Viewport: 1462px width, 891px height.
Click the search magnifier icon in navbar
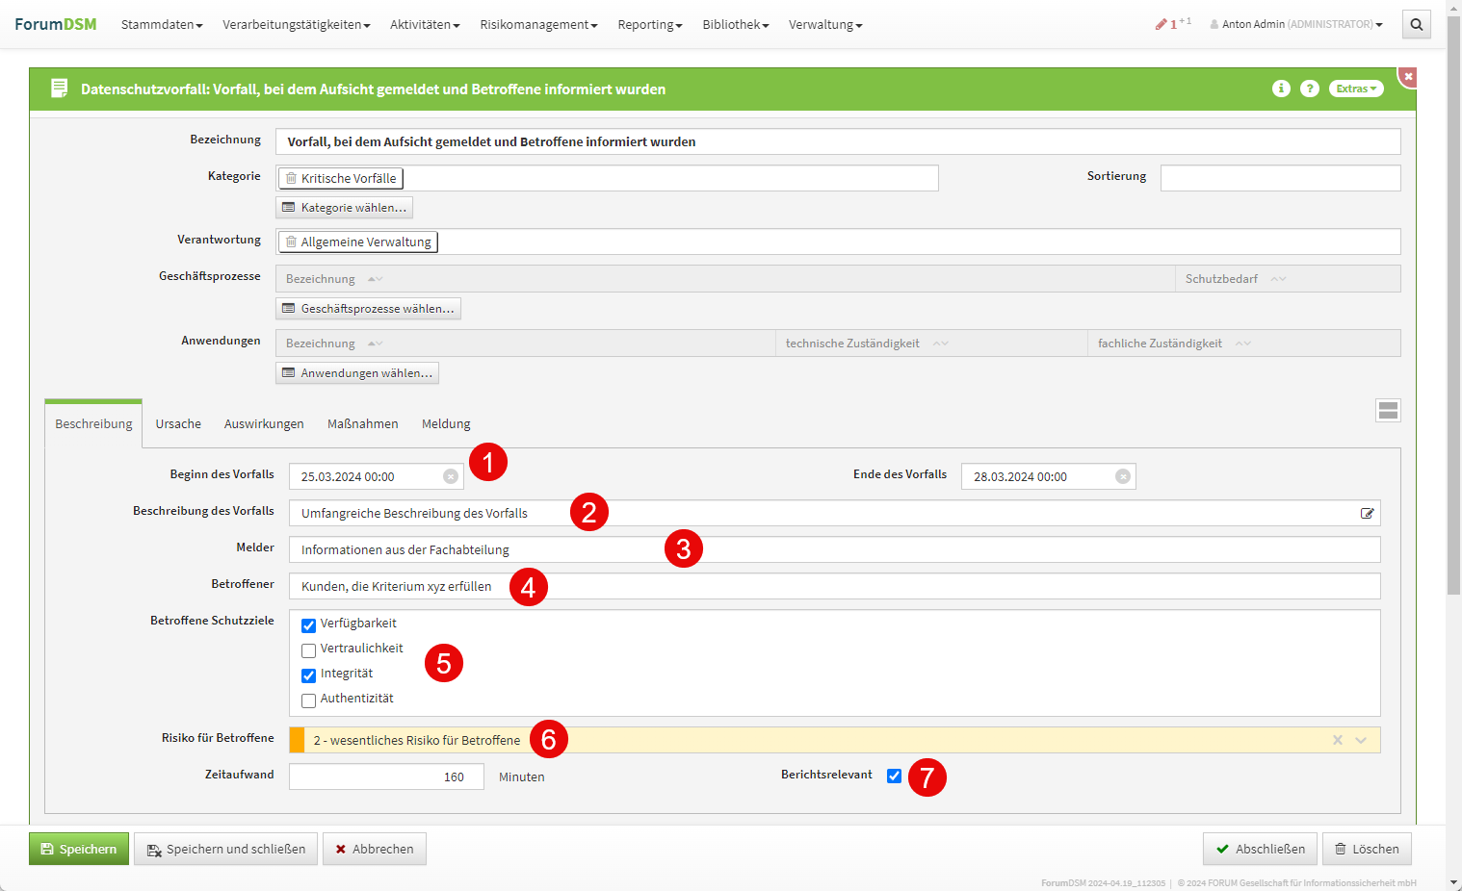(1416, 25)
